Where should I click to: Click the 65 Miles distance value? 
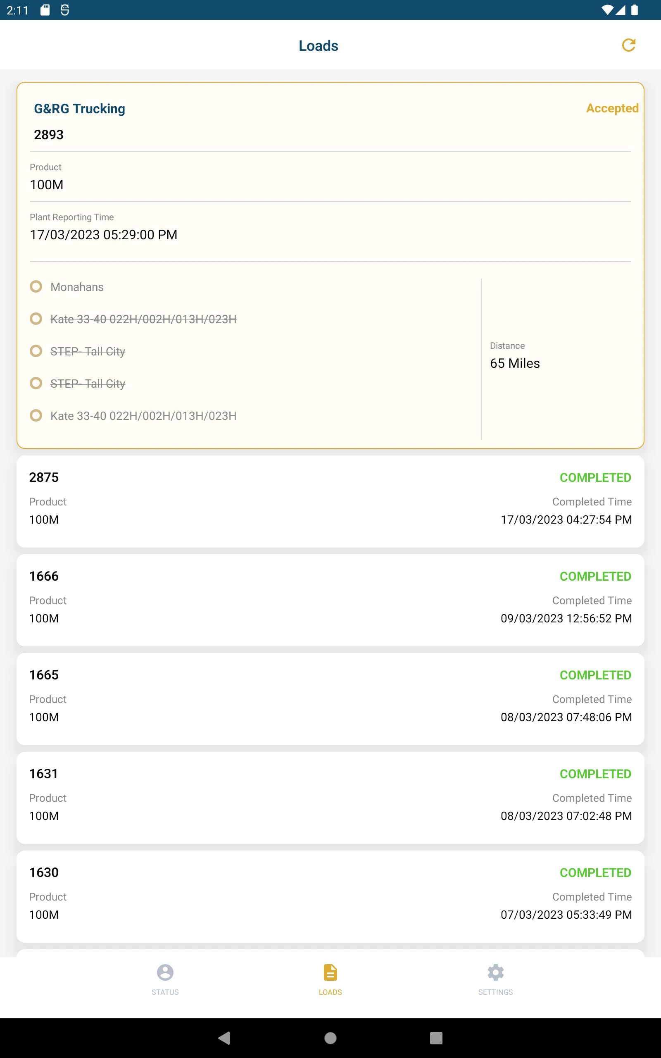point(515,363)
